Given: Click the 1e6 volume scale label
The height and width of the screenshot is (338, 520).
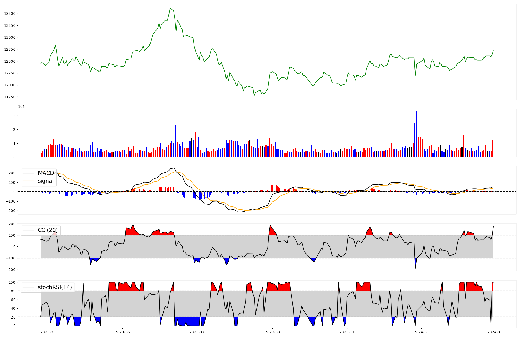Looking at the screenshot, I should [21, 107].
